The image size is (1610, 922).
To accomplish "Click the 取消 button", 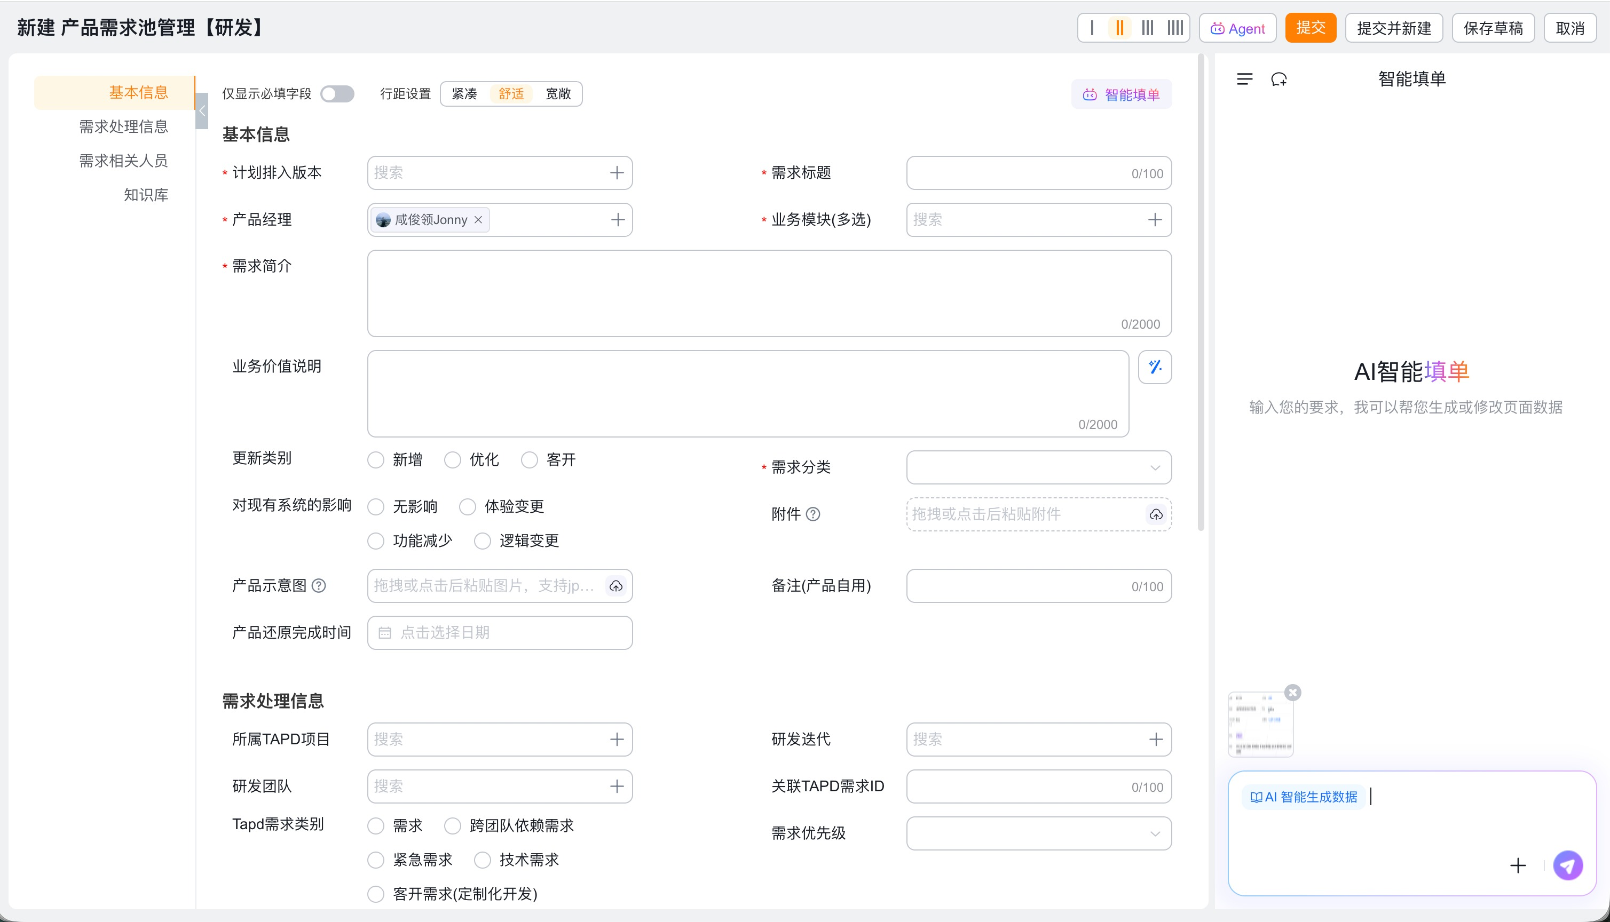I will [1570, 28].
